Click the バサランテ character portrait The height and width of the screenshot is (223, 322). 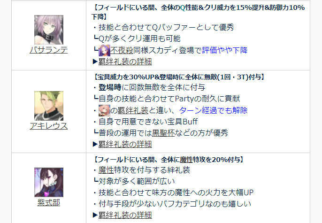(49, 30)
